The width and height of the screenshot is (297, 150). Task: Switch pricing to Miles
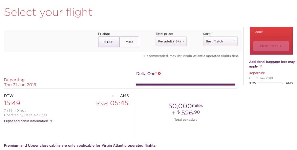point(129,42)
